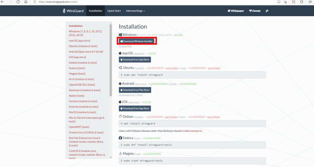Open Android play store version link

tap(157, 84)
